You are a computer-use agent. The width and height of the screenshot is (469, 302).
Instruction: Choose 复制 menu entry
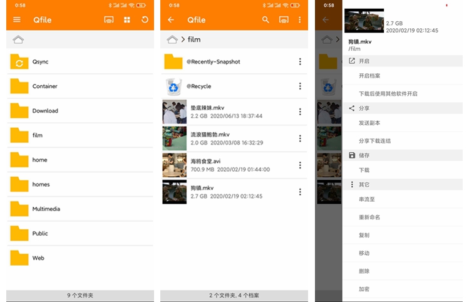402,235
